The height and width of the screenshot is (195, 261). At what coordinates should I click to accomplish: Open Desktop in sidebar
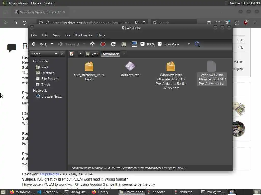(45, 73)
